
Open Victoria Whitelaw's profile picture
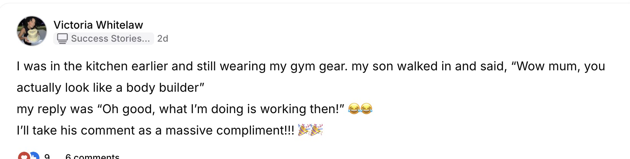pyautogui.click(x=31, y=31)
